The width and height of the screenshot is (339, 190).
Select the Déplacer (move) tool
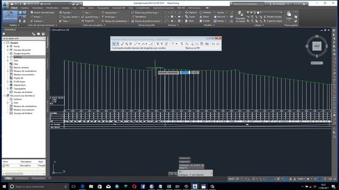tap(191, 13)
